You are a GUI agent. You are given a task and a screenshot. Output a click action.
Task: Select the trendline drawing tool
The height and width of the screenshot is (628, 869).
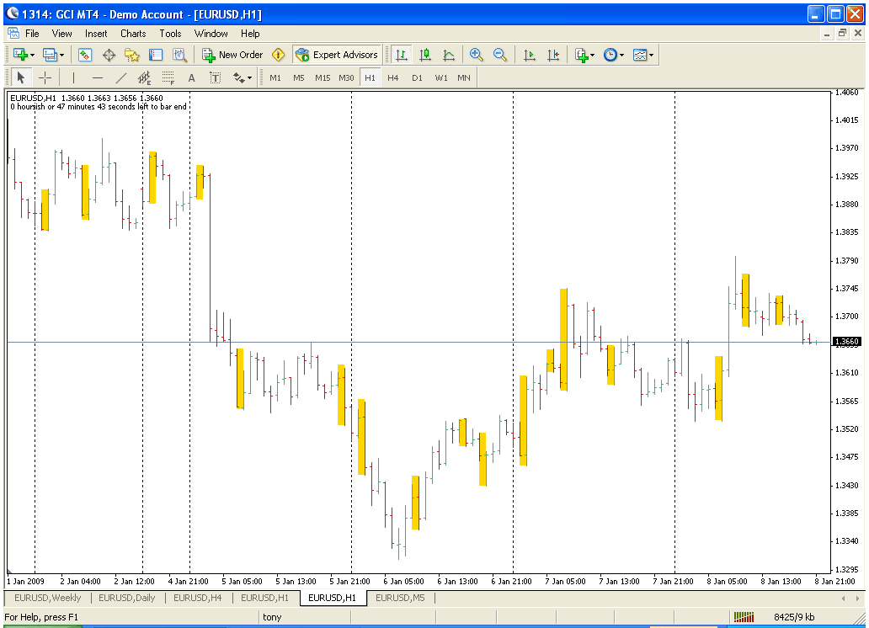point(120,77)
